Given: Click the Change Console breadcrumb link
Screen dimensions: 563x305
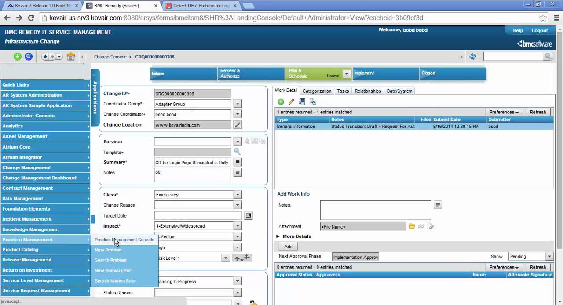Looking at the screenshot, I should tap(110, 57).
